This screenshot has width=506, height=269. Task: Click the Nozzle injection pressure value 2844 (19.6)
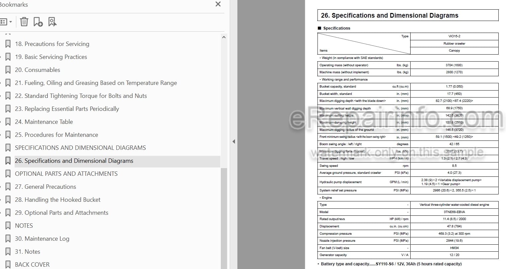tap(454, 241)
